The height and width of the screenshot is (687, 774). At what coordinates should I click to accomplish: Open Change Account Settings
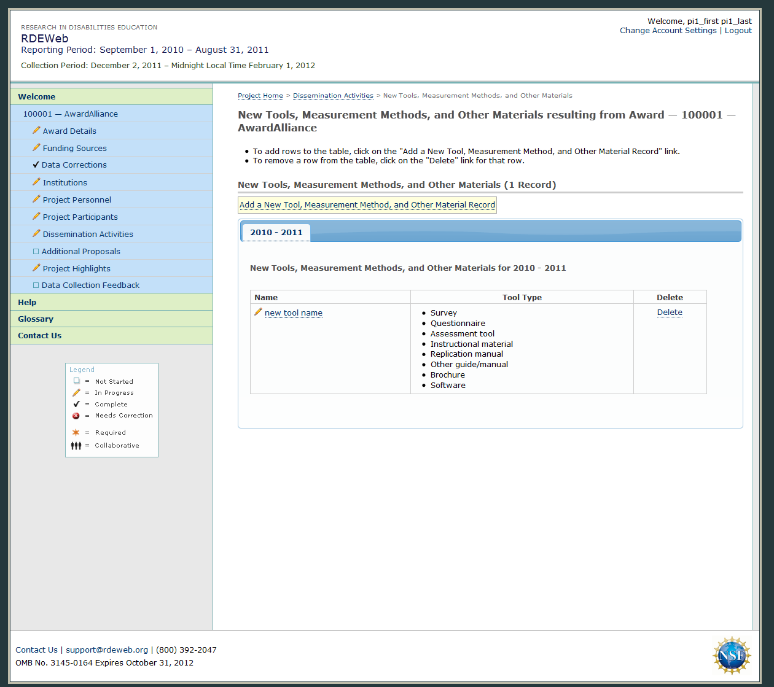(668, 31)
